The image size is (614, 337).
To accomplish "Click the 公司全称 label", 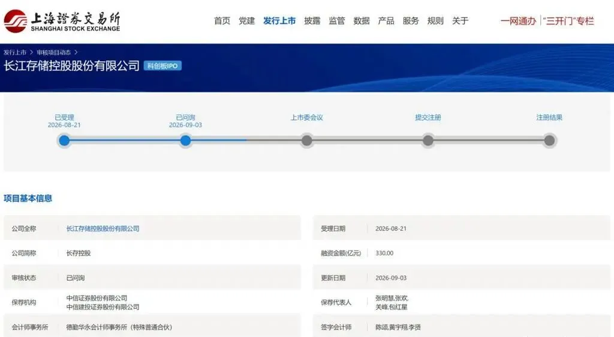I will click(x=24, y=228).
